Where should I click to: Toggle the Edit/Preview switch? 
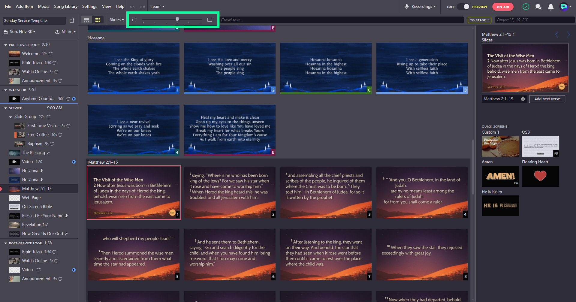[463, 7]
